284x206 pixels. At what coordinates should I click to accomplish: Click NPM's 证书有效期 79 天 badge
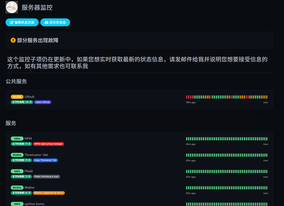click(21, 144)
